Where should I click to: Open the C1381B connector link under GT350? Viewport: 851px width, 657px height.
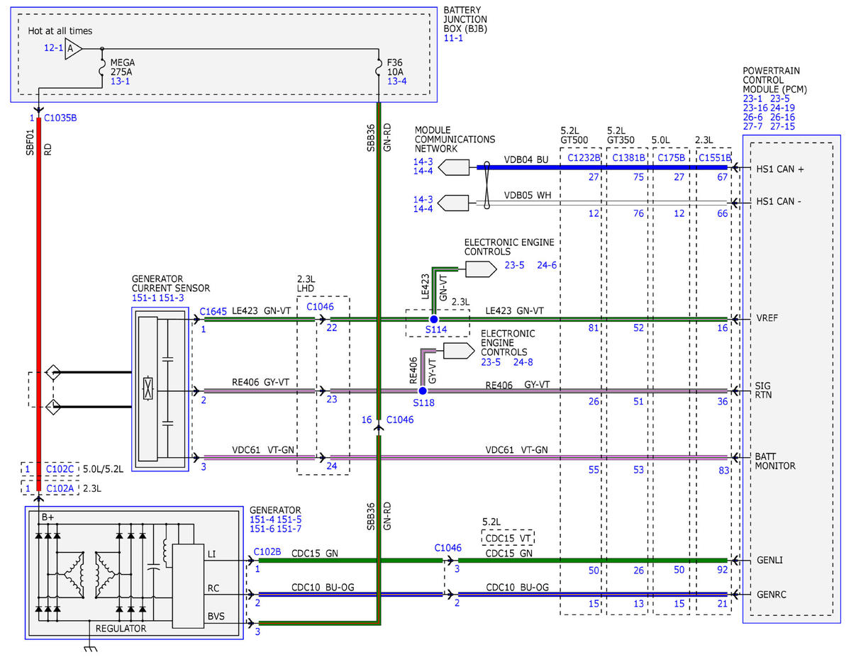628,157
